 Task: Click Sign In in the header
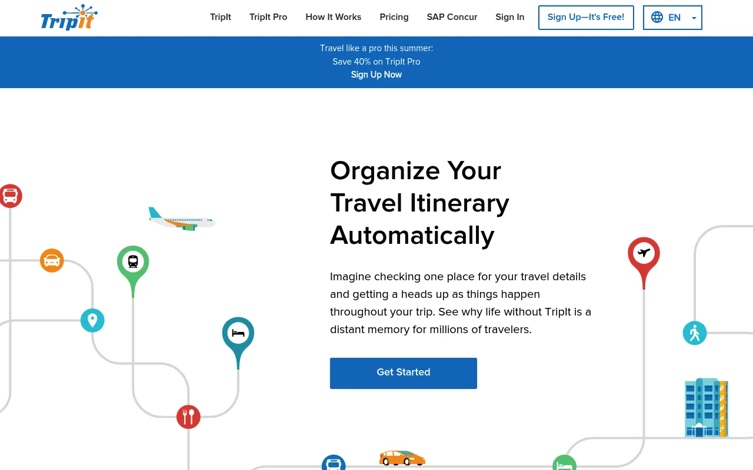[x=509, y=17]
